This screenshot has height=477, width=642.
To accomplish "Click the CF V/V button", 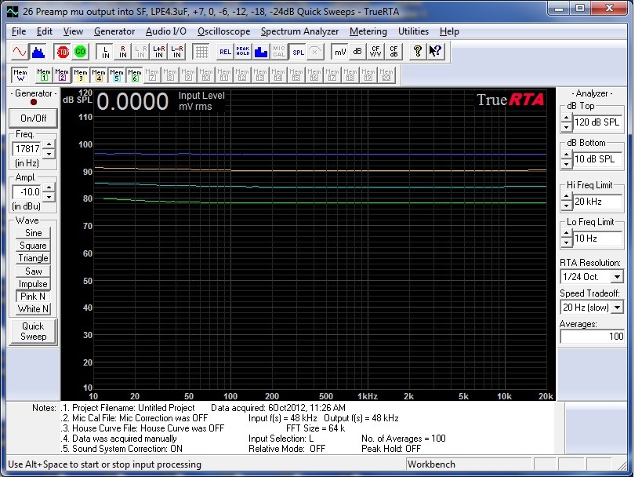I will [x=375, y=52].
